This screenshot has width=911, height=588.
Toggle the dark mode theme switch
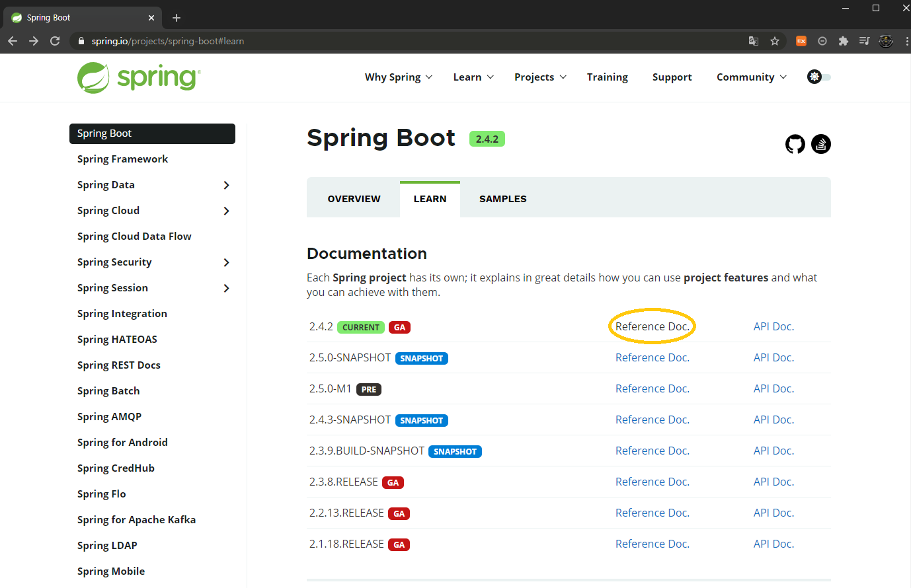click(x=819, y=77)
